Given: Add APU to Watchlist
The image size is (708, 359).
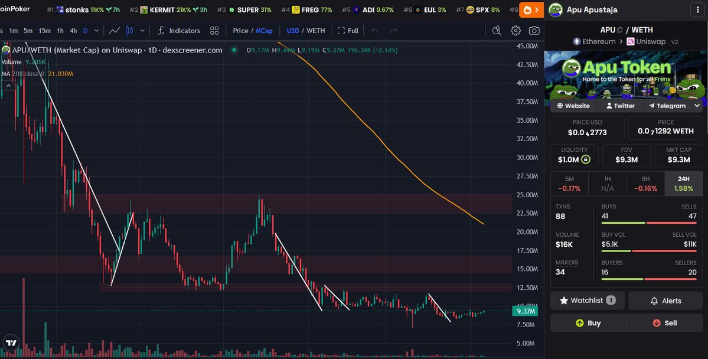Looking at the screenshot, I should tap(588, 301).
